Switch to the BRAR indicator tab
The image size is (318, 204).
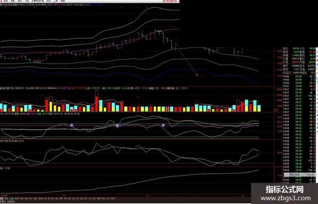point(41,199)
